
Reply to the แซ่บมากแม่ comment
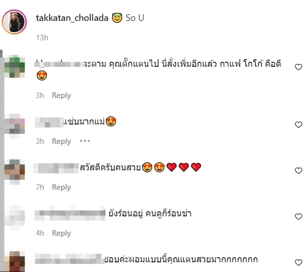pos(61,141)
